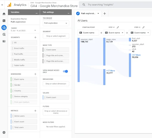The width and height of the screenshot is (152, 138).
Task: Open the Advertising icon in sidebar
Action: [4, 34]
